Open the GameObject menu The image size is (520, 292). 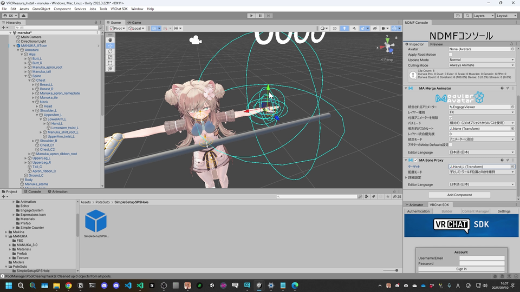(41, 9)
